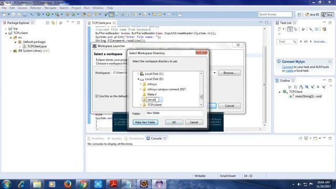The width and height of the screenshot is (336, 189).
Task: Open File Explorer from taskbar
Action: click(x=37, y=184)
